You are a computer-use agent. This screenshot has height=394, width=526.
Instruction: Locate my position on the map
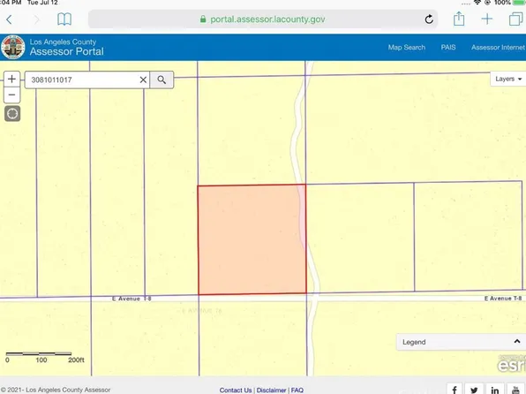coord(12,114)
